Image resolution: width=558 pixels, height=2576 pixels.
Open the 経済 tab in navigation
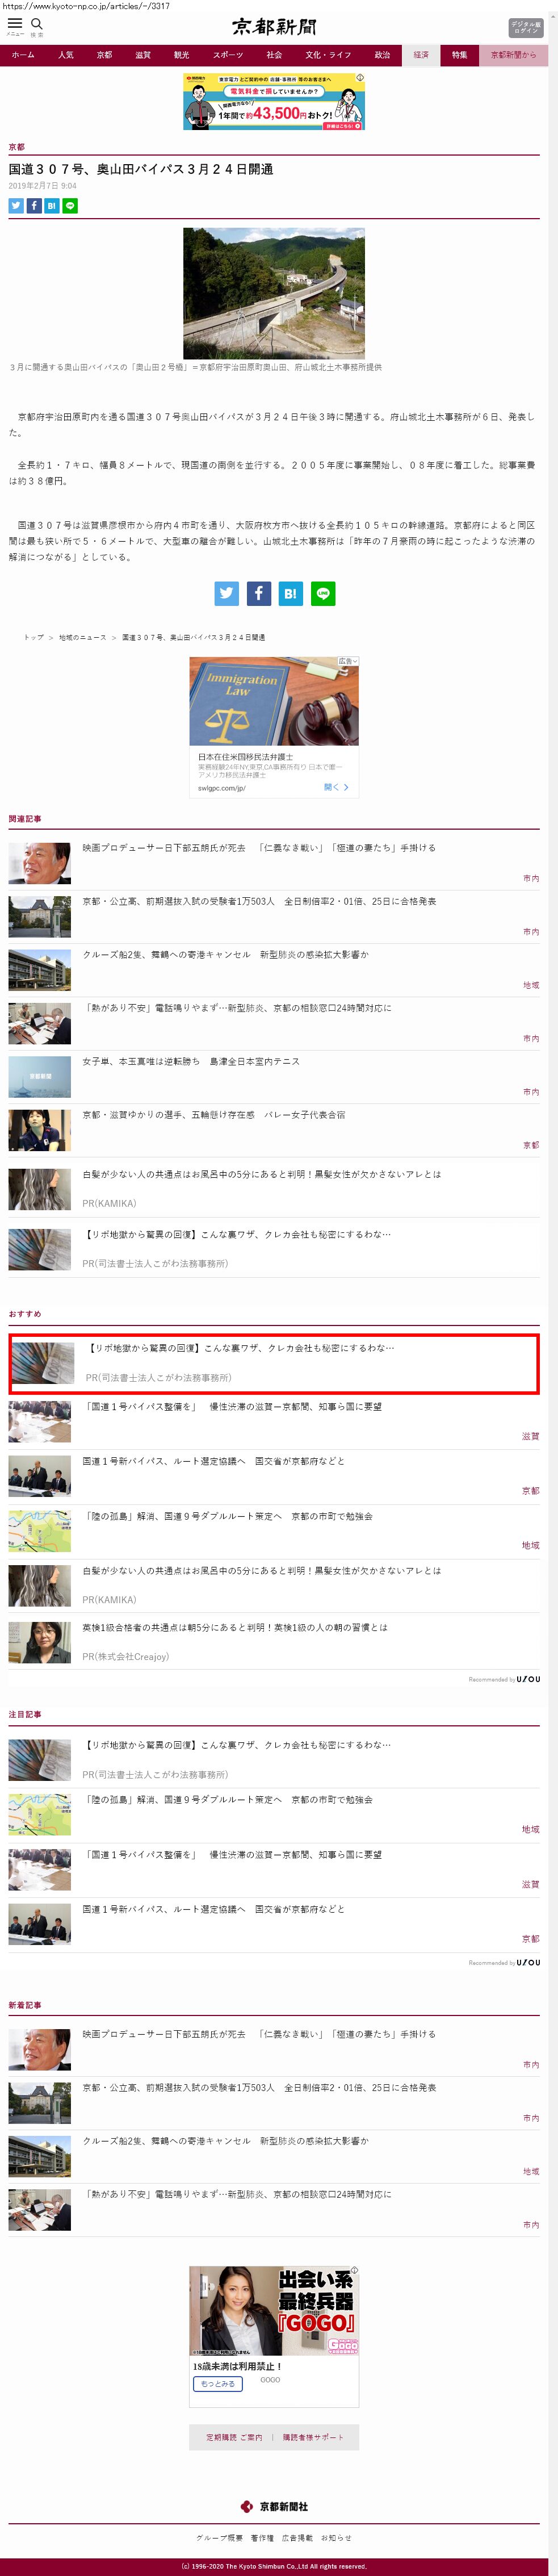421,55
